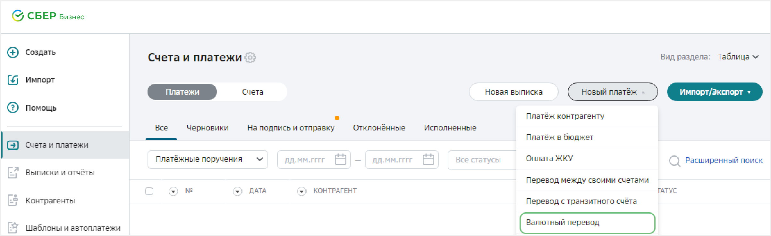The width and height of the screenshot is (771, 236).
Task: Click the КОНТРАГЕНТ column header text
Action: (335, 191)
